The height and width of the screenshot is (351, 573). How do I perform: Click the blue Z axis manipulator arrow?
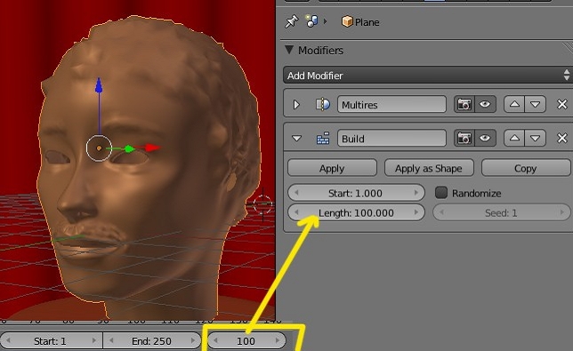click(99, 85)
